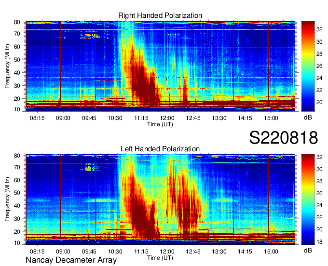Click 15:00 tick under Left Handed plot
The width and height of the screenshot is (328, 266).
point(271,252)
